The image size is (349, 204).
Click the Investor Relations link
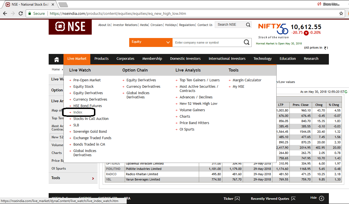pos(125,25)
